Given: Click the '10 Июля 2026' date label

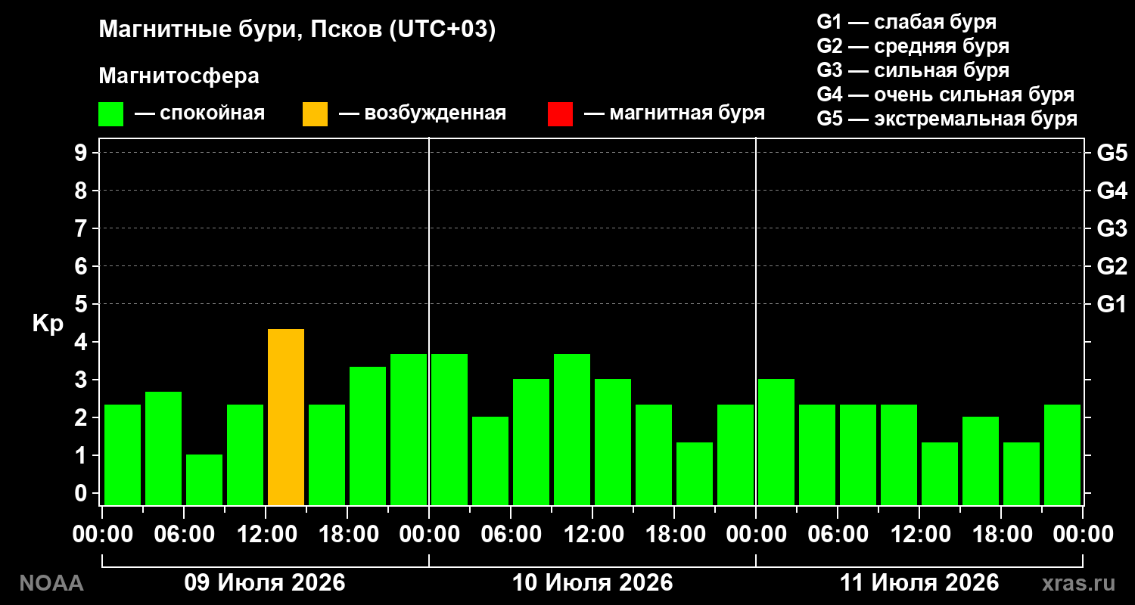Looking at the screenshot, I should coord(592,583).
